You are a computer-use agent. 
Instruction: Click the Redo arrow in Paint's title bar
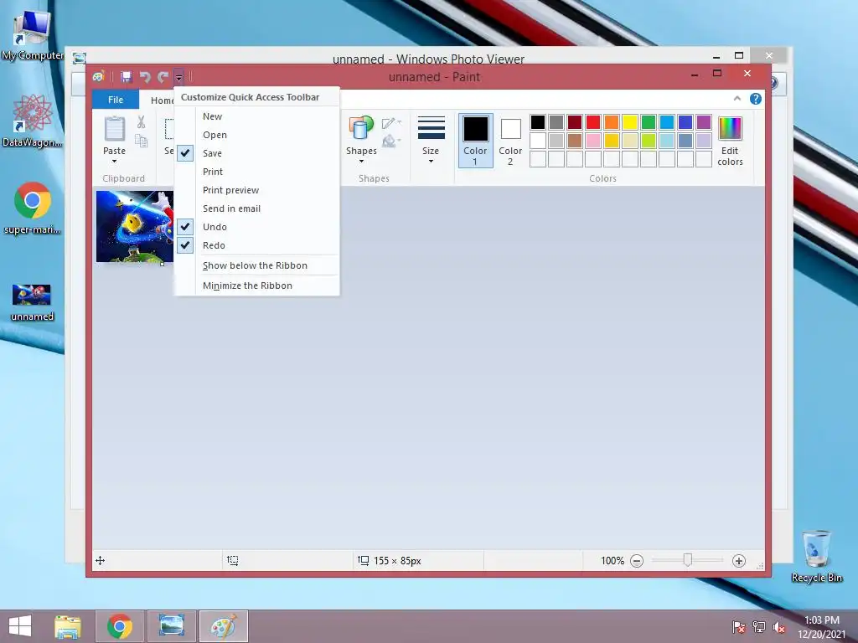[x=163, y=77]
